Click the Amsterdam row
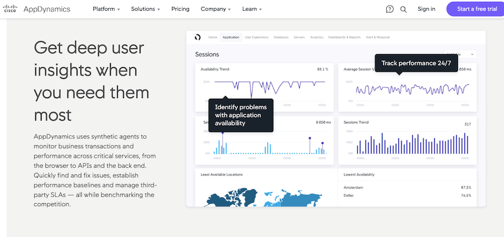This screenshot has width=504, height=237. coord(407,187)
